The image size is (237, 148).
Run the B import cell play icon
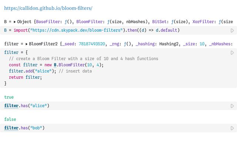point(232,30)
